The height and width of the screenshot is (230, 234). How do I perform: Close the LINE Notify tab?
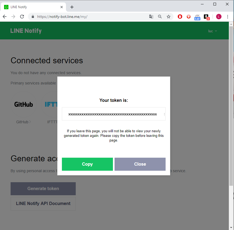(62, 7)
